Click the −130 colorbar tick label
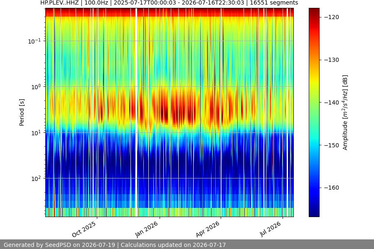The width and height of the screenshot is (374, 249). (x=332, y=60)
